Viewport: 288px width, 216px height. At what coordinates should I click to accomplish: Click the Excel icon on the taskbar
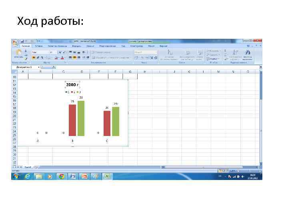[x=107, y=176]
